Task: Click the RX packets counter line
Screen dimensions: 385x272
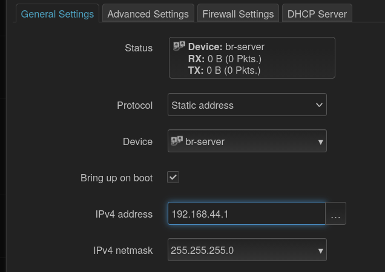Action: pos(225,59)
